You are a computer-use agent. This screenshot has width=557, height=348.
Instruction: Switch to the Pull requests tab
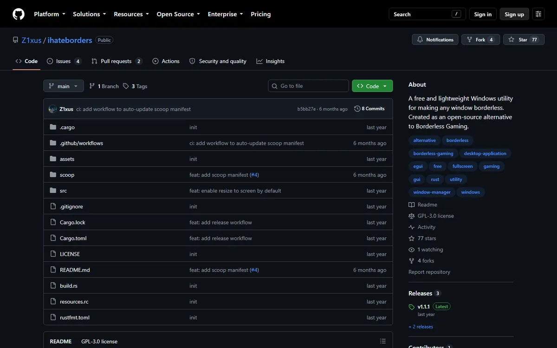click(117, 61)
